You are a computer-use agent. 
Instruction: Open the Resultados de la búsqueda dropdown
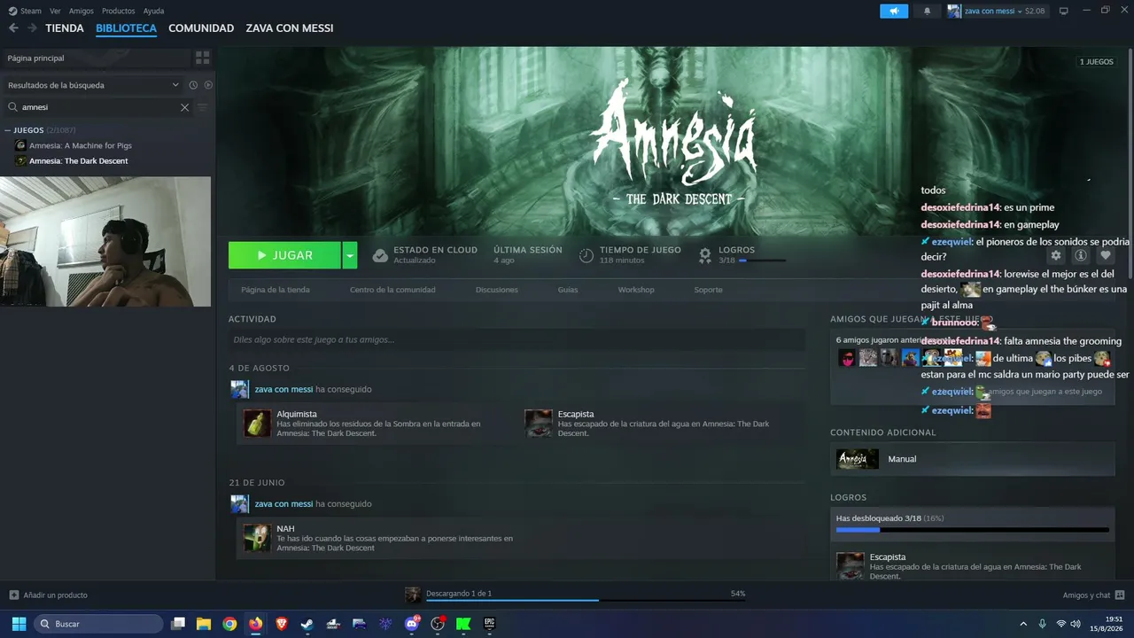pos(92,85)
